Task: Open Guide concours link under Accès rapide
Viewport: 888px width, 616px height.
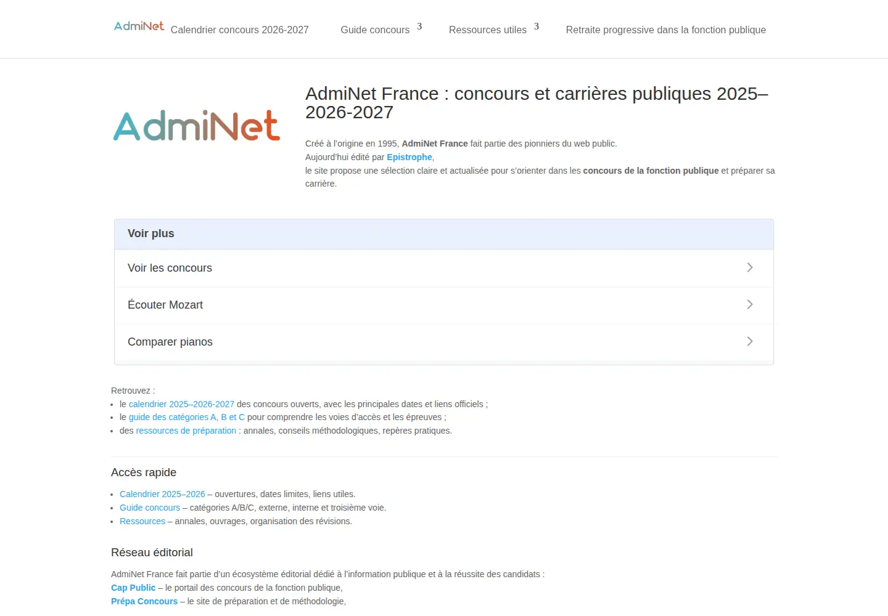Action: coord(150,508)
